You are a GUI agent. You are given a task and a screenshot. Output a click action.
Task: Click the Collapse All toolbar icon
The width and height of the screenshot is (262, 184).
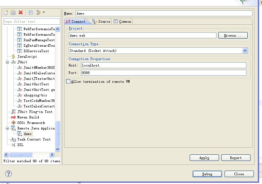coord(31,13)
